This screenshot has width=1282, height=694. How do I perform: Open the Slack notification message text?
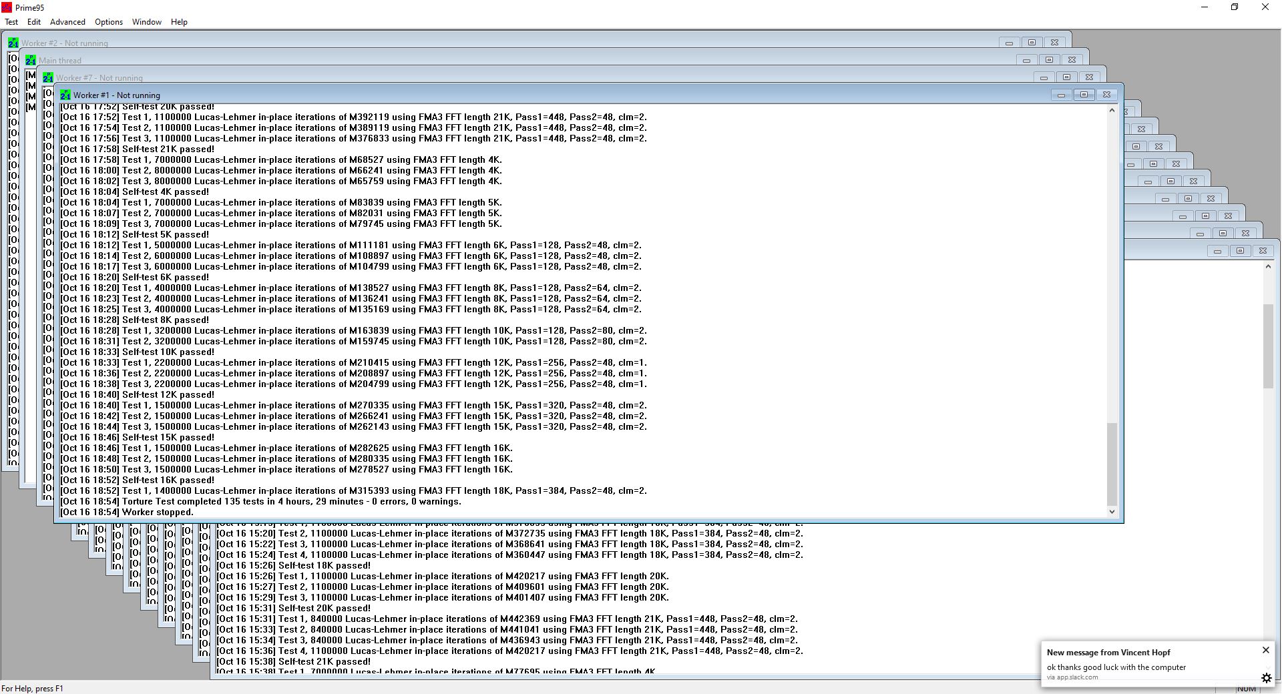click(1116, 667)
